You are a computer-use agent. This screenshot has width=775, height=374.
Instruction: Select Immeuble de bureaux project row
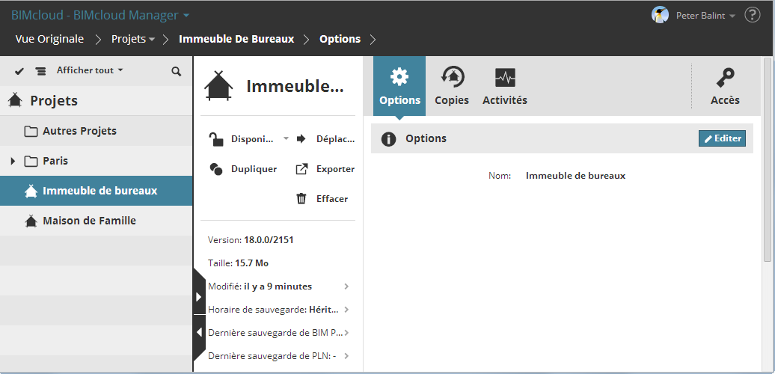tap(96, 191)
